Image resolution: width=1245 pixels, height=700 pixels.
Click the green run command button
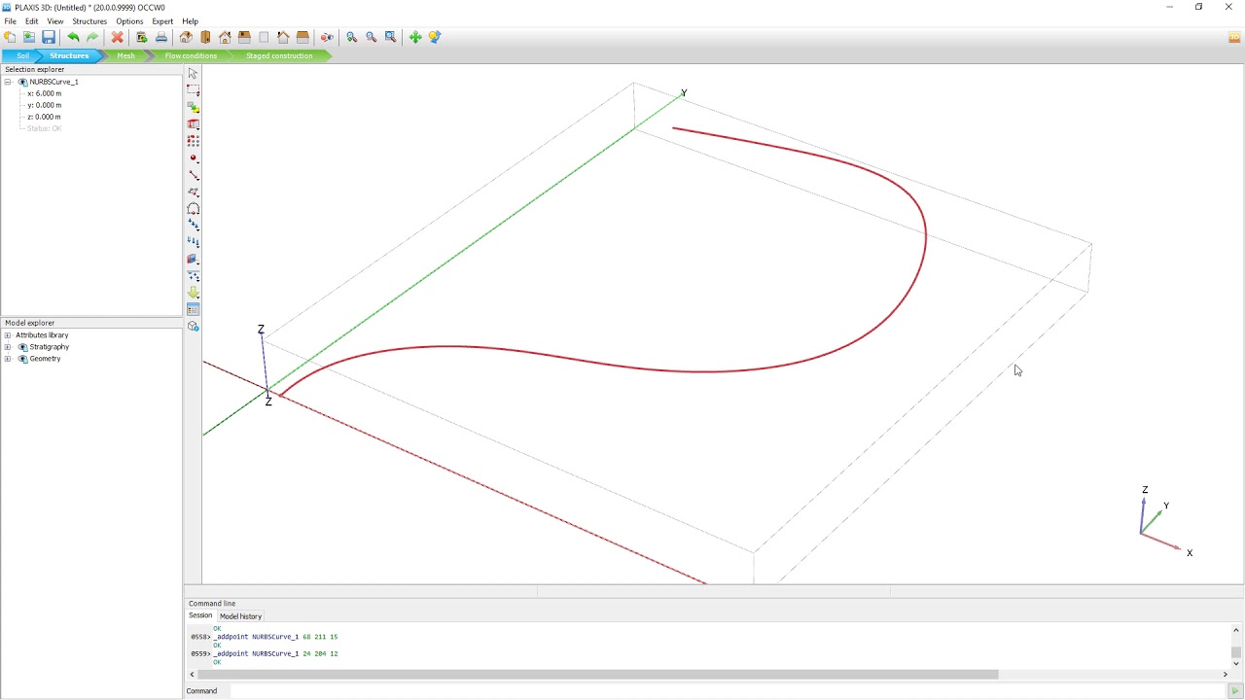pyautogui.click(x=1236, y=691)
